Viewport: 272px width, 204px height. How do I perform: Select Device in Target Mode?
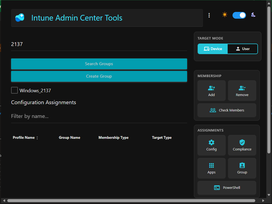coord(213,49)
